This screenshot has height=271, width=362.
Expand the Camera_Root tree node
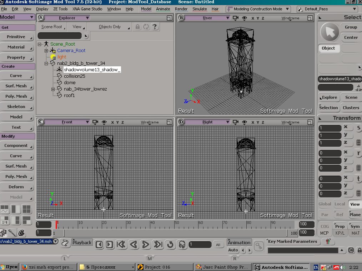coord(46,51)
